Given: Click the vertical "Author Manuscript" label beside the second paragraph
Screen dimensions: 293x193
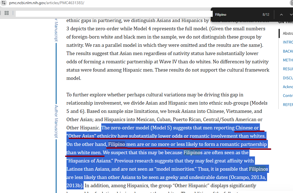Looking at the screenshot, I should pos(56,121).
